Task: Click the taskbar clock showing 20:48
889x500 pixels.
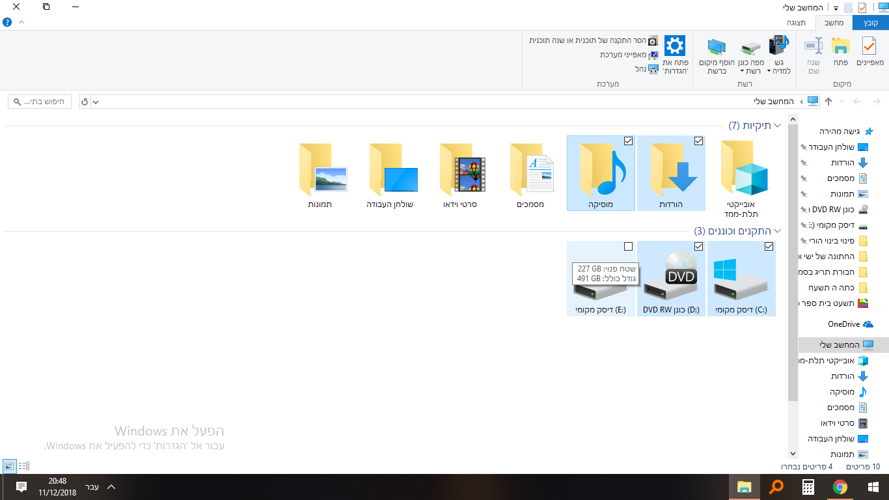Action: click(x=57, y=487)
